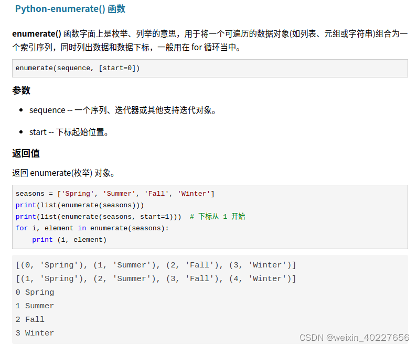Click the print(list(enumerate(seasons))) code line
The width and height of the screenshot is (417, 347).
pos(80,205)
